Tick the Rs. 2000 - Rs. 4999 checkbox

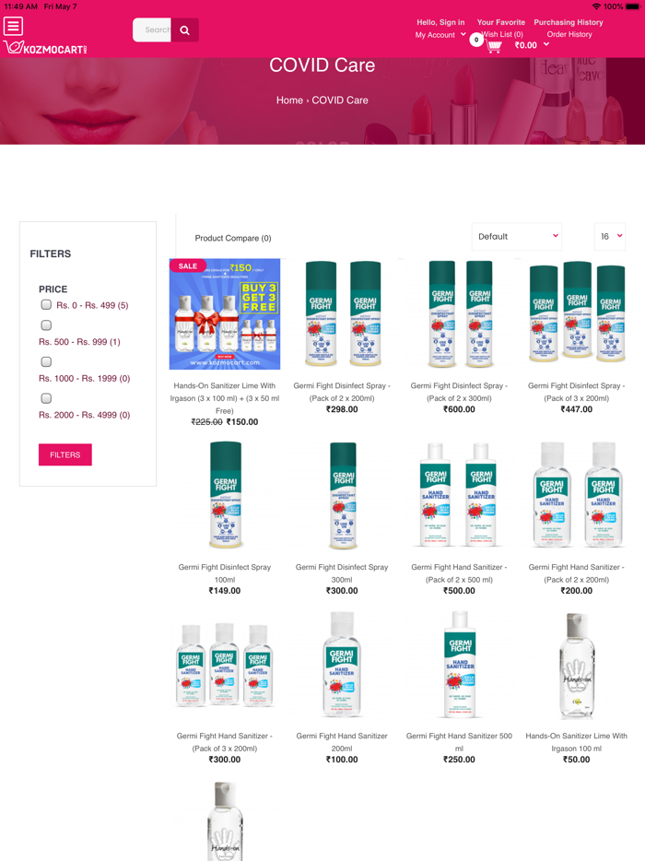[x=46, y=398]
